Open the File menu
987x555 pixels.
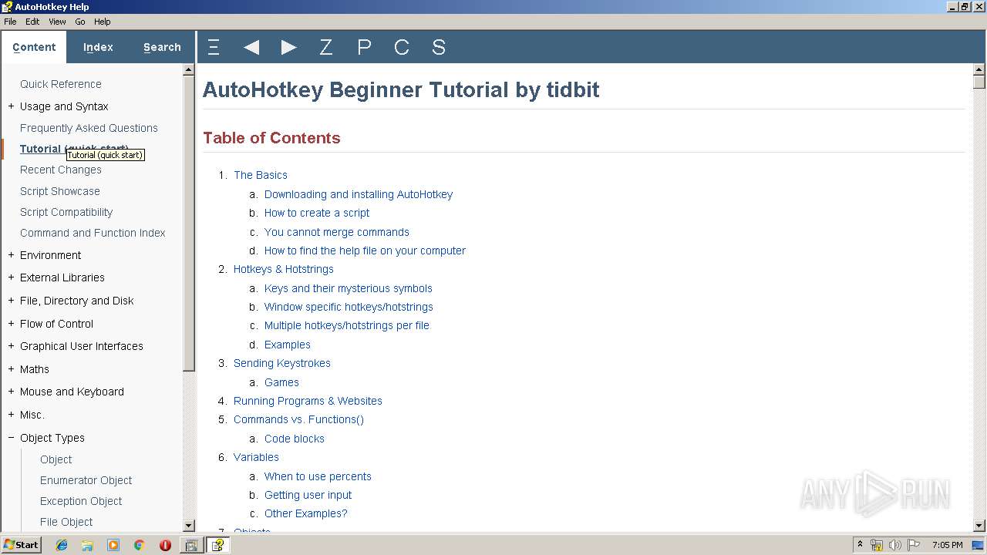10,22
